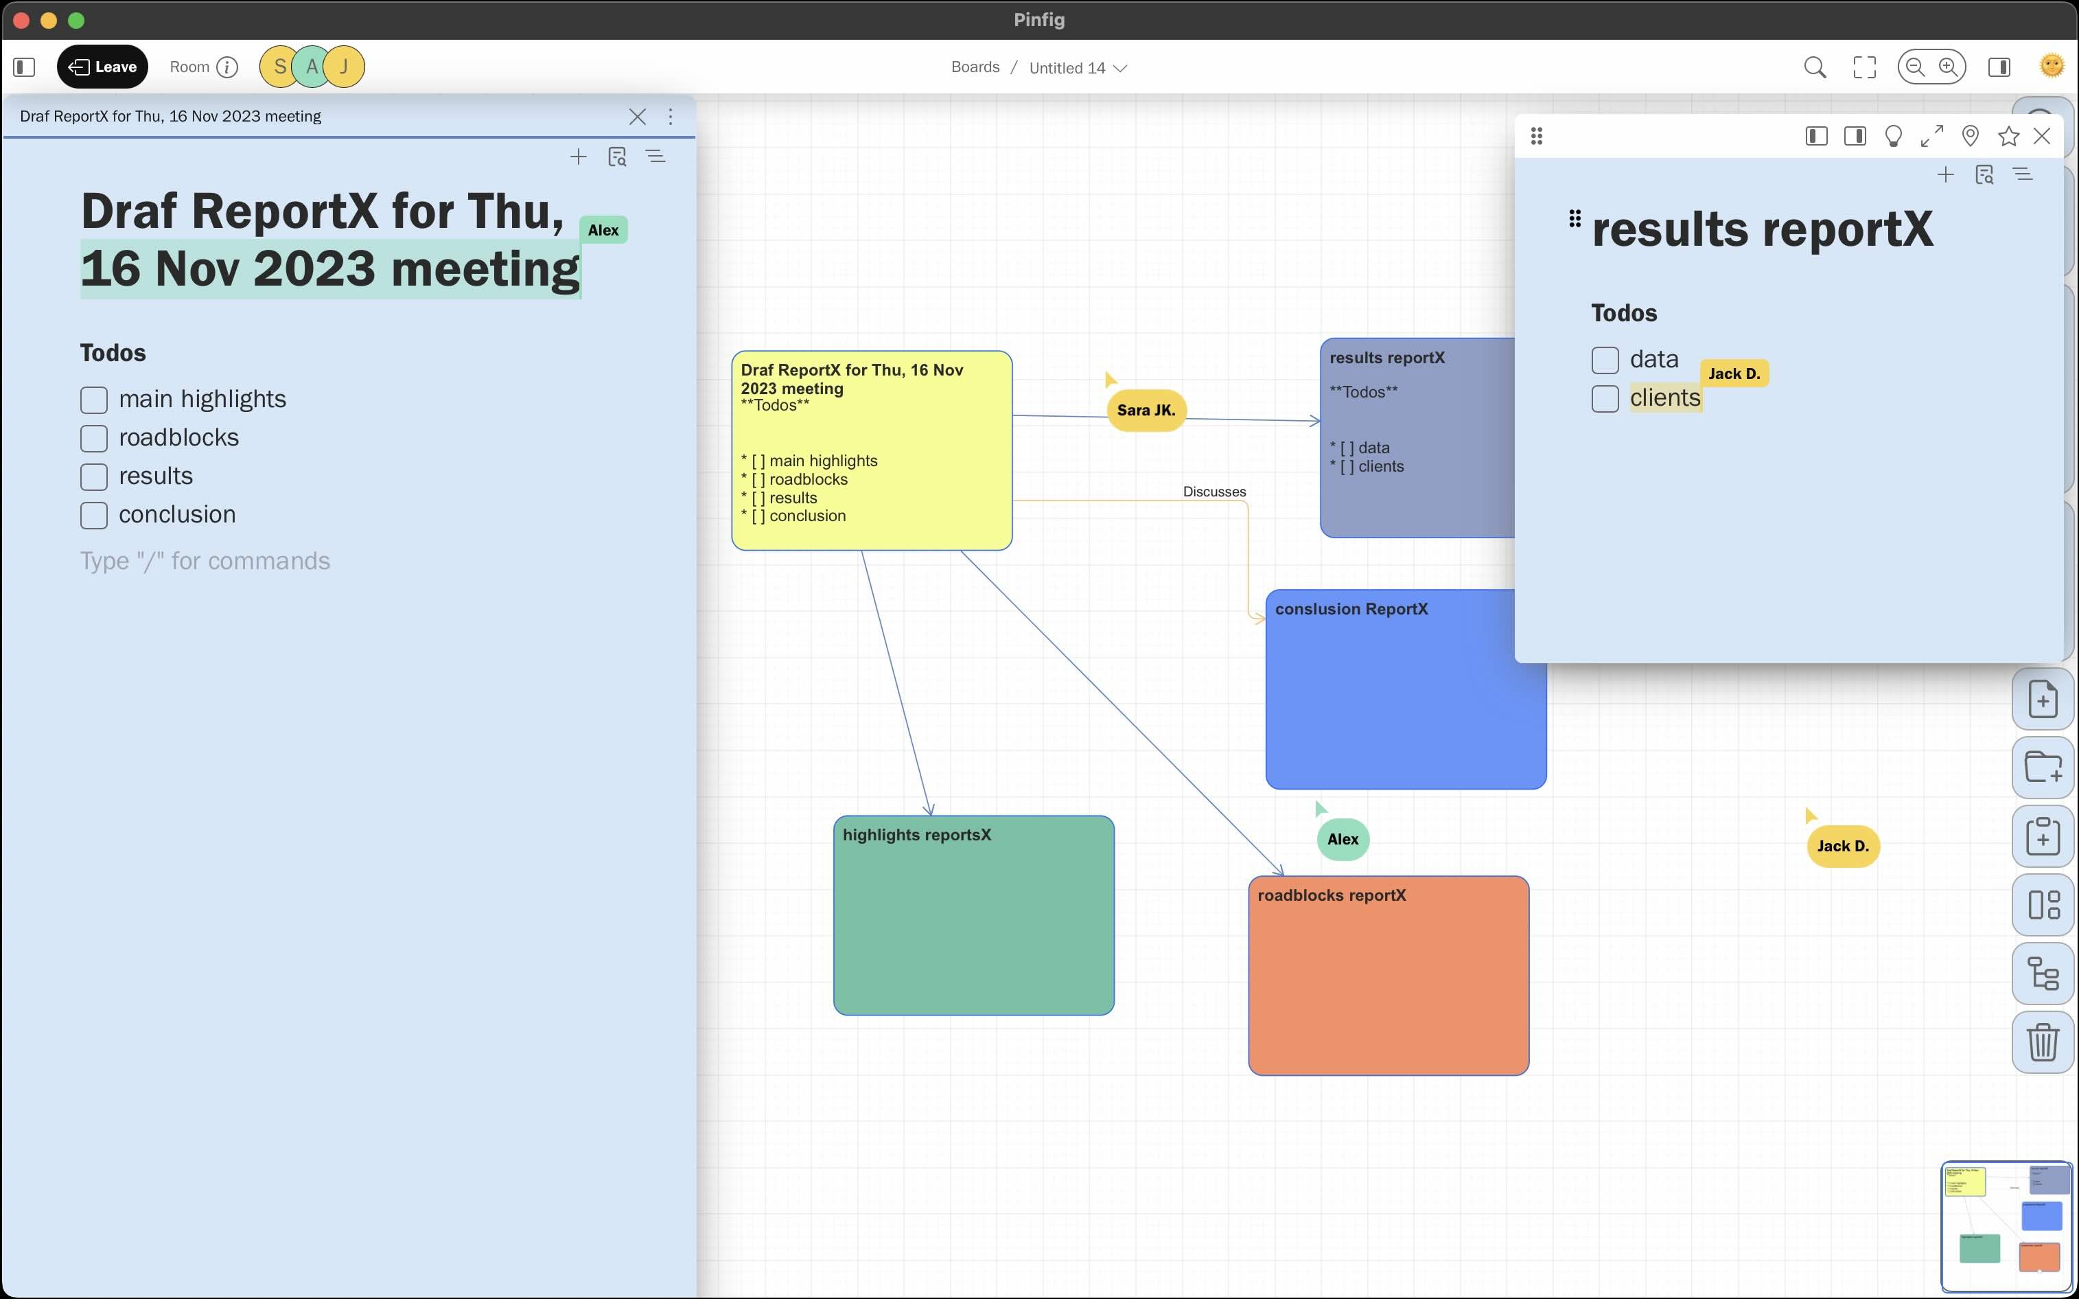Zoom out the board
Image resolution: width=2079 pixels, height=1299 pixels.
1915,67
